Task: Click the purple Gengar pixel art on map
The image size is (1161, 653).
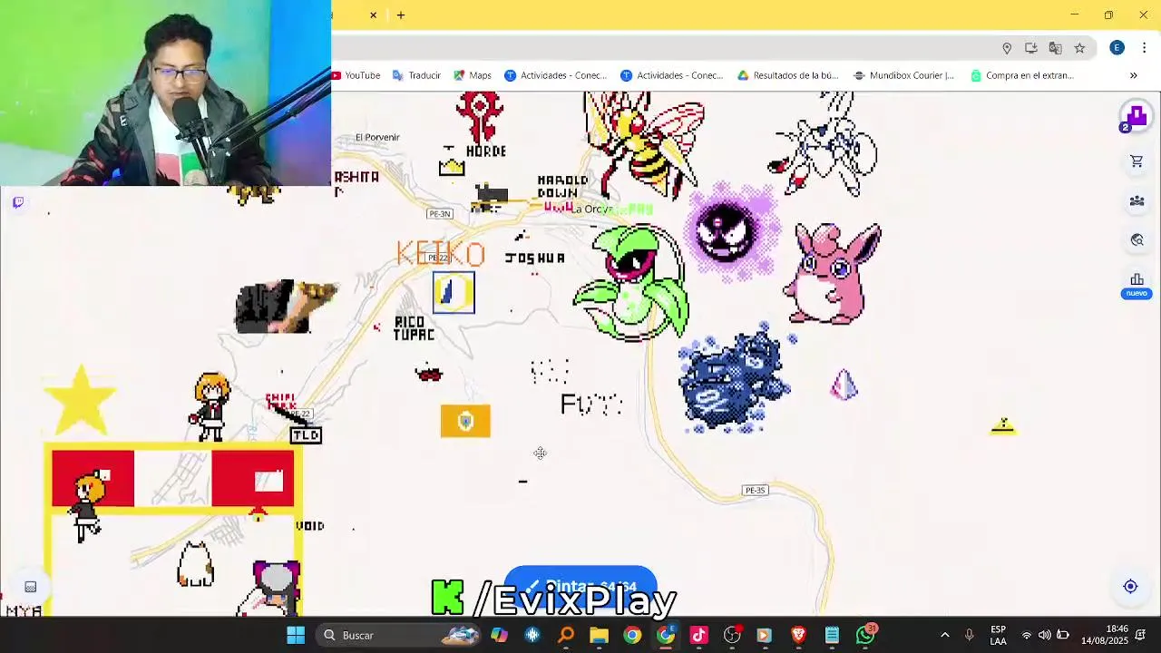Action: (x=733, y=231)
